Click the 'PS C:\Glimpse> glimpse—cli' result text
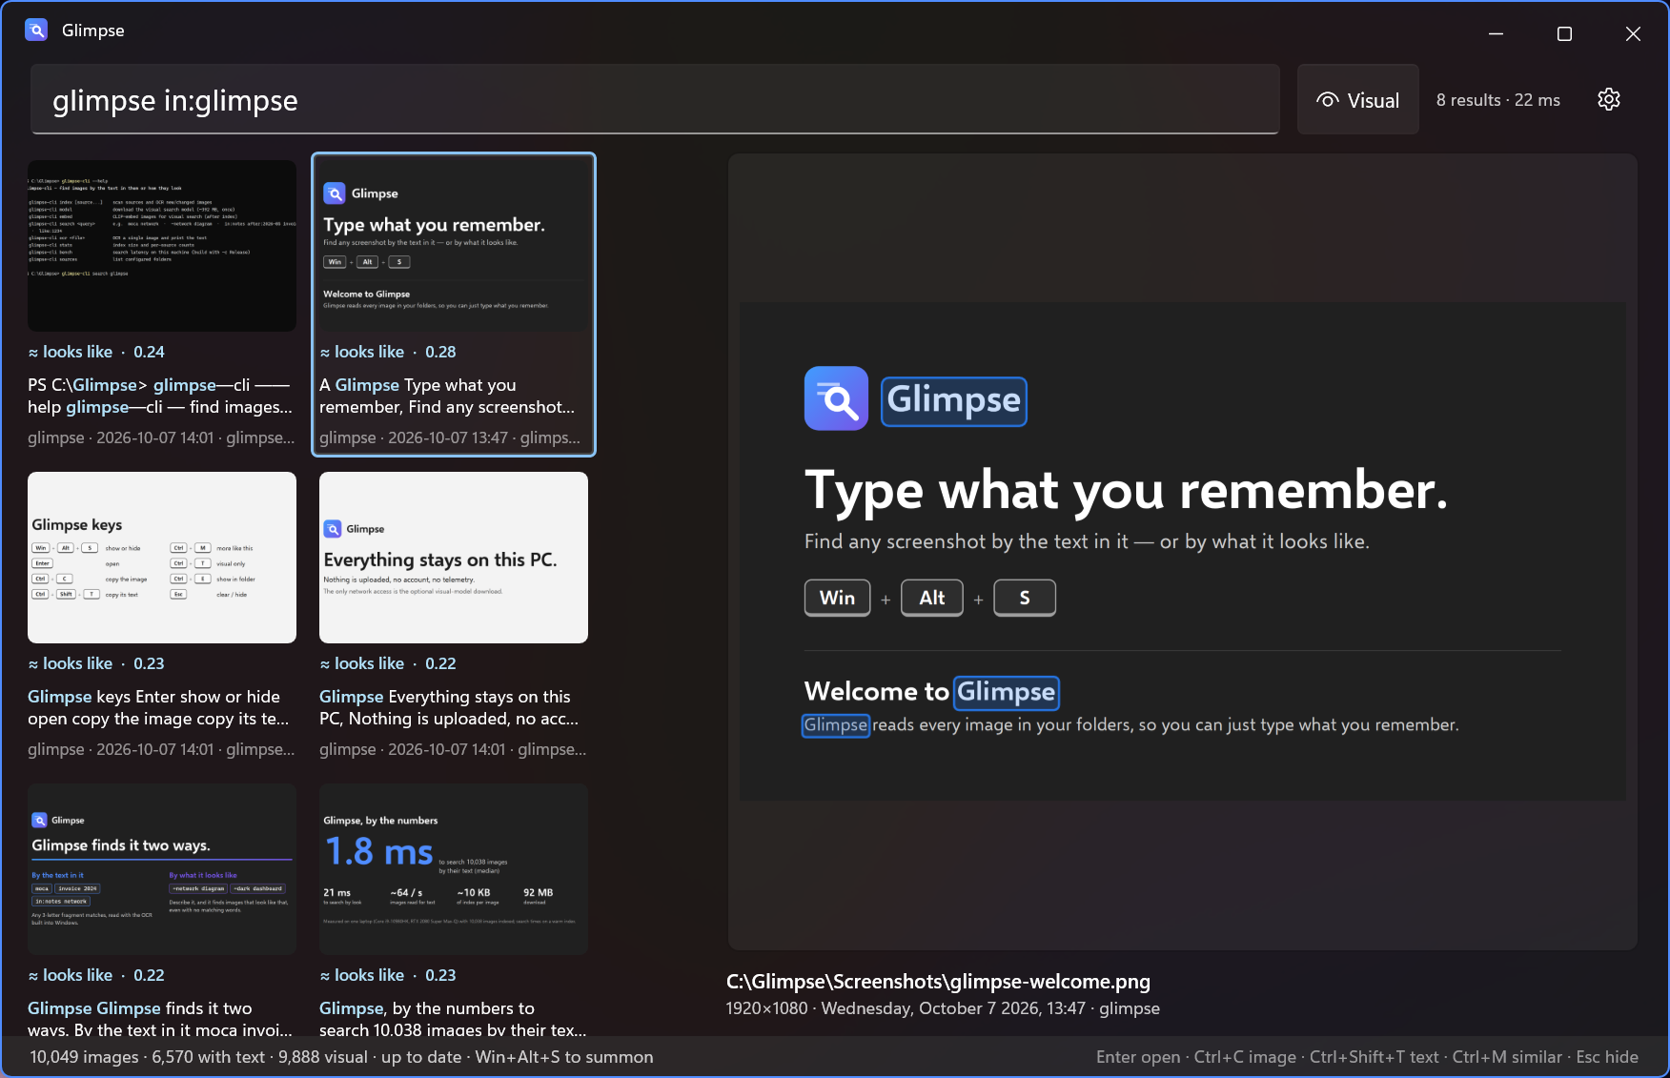This screenshot has width=1670, height=1078. [160, 396]
